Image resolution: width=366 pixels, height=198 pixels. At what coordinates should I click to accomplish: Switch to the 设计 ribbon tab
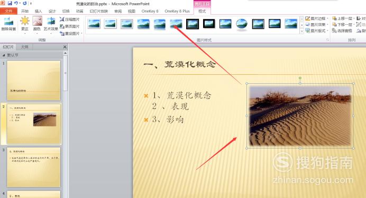pyautogui.click(x=52, y=11)
